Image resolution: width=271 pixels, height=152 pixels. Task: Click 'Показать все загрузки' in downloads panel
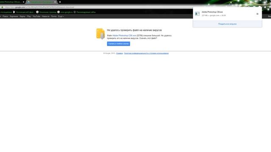227,24
